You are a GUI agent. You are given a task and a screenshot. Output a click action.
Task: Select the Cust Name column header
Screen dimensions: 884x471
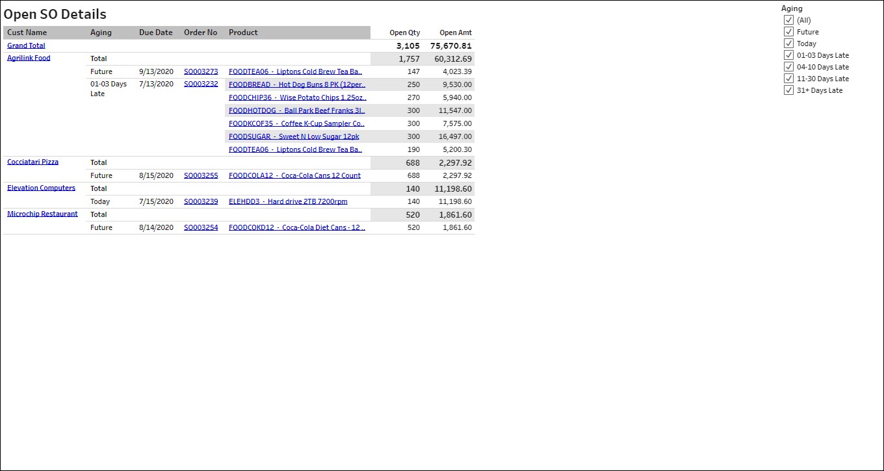coord(27,32)
